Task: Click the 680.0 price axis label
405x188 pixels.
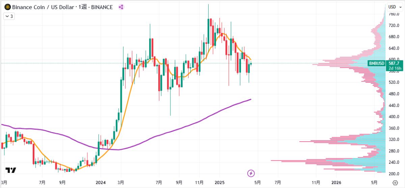Action: click(x=394, y=37)
